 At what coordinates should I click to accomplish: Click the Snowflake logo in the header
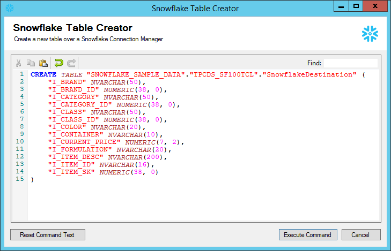[370, 34]
